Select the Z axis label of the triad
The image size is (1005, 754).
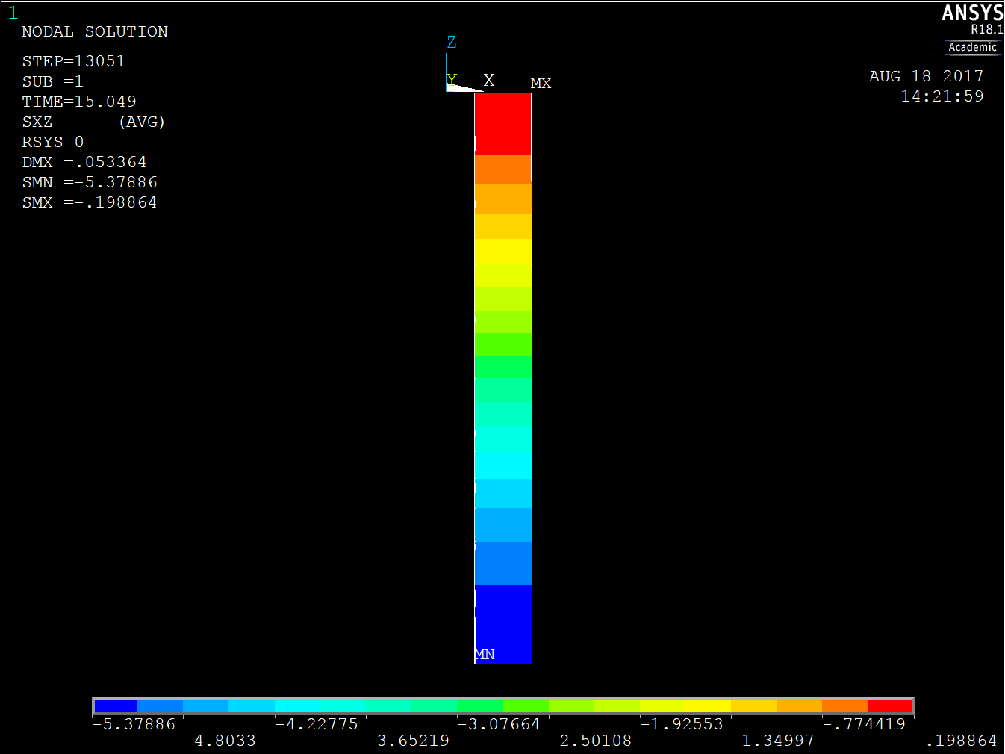[451, 43]
